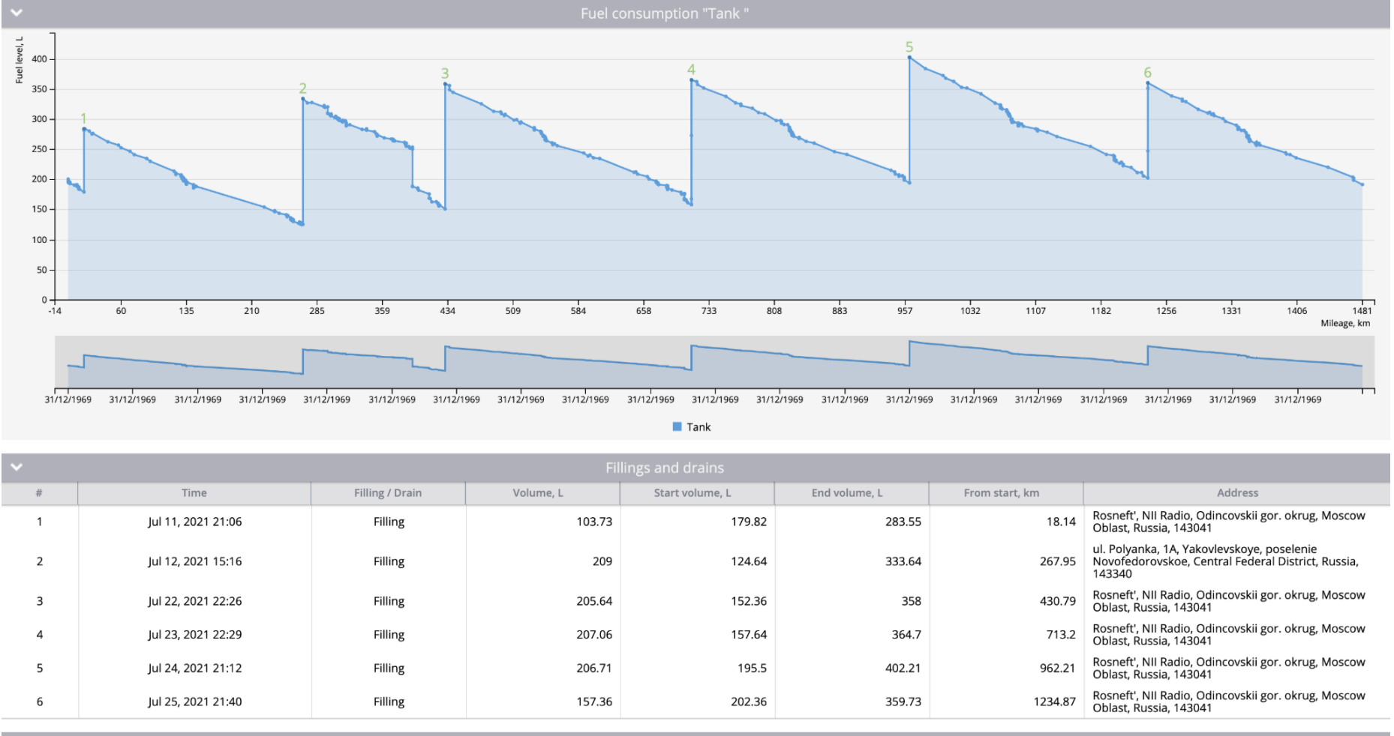Image resolution: width=1394 pixels, height=736 pixels.
Task: Collapse the Fillings and drains panel chevron
Action: pos(16,467)
